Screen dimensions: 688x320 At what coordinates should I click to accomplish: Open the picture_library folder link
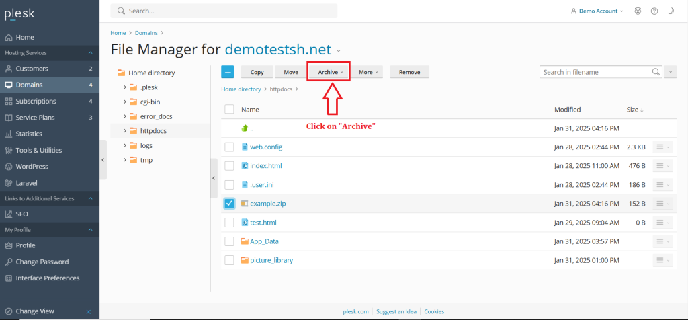coord(271,260)
